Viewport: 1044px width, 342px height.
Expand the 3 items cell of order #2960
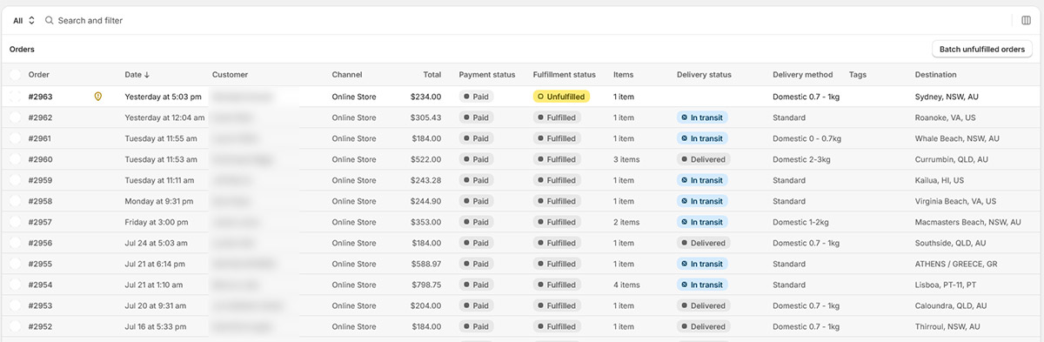(x=626, y=159)
